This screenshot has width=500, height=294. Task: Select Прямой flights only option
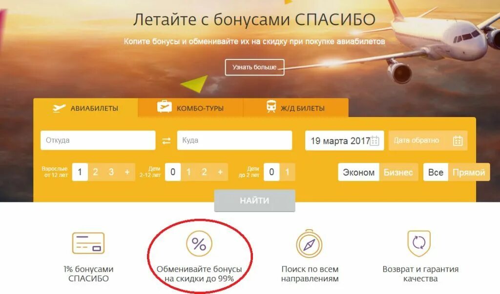pos(469,172)
